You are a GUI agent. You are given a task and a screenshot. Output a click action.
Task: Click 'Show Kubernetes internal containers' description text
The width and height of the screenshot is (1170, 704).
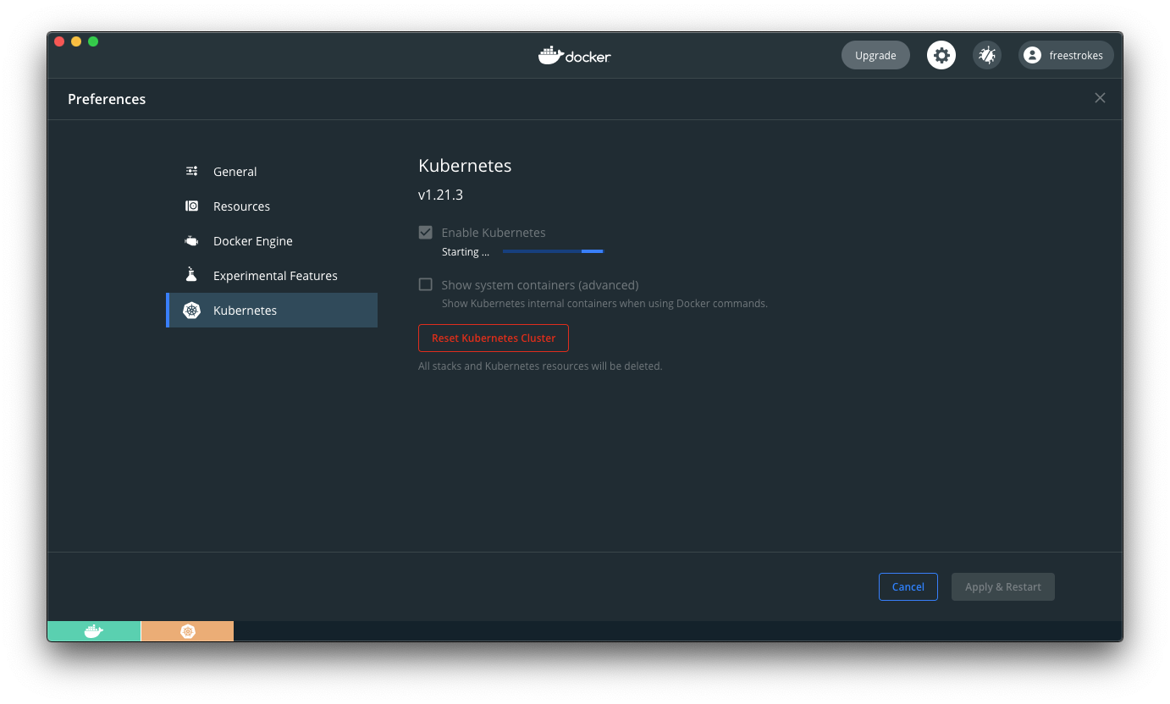coord(604,304)
